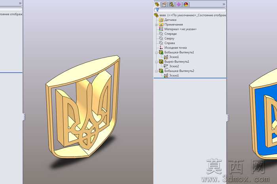Click the left viewport panel splitter handle
Screen dimensions: 277x184
tap(24, 117)
